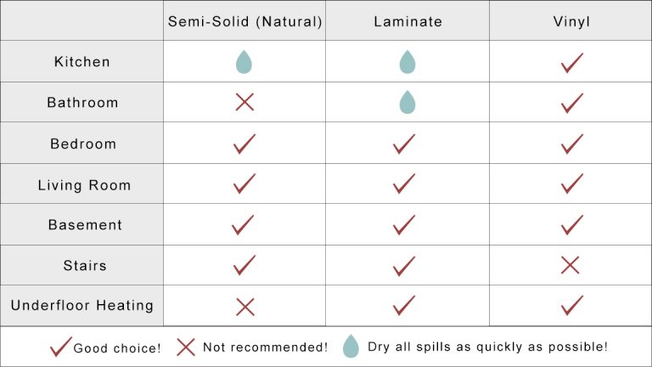
Task: Click the cross mark for Stairs Vinyl
Action: 570,265
